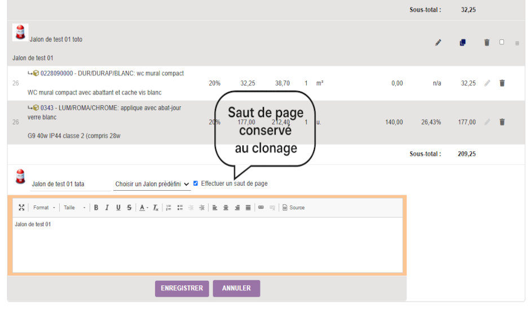Uncheck 'Effectuer un saut de page'

pyautogui.click(x=196, y=183)
